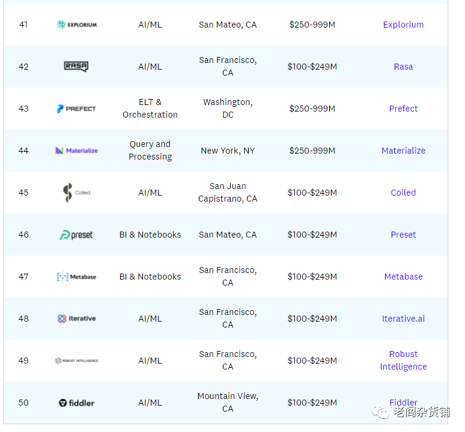Image resolution: width=465 pixels, height=432 pixels.
Task: Select the ELT & Orchestration category cell
Action: coord(150,109)
